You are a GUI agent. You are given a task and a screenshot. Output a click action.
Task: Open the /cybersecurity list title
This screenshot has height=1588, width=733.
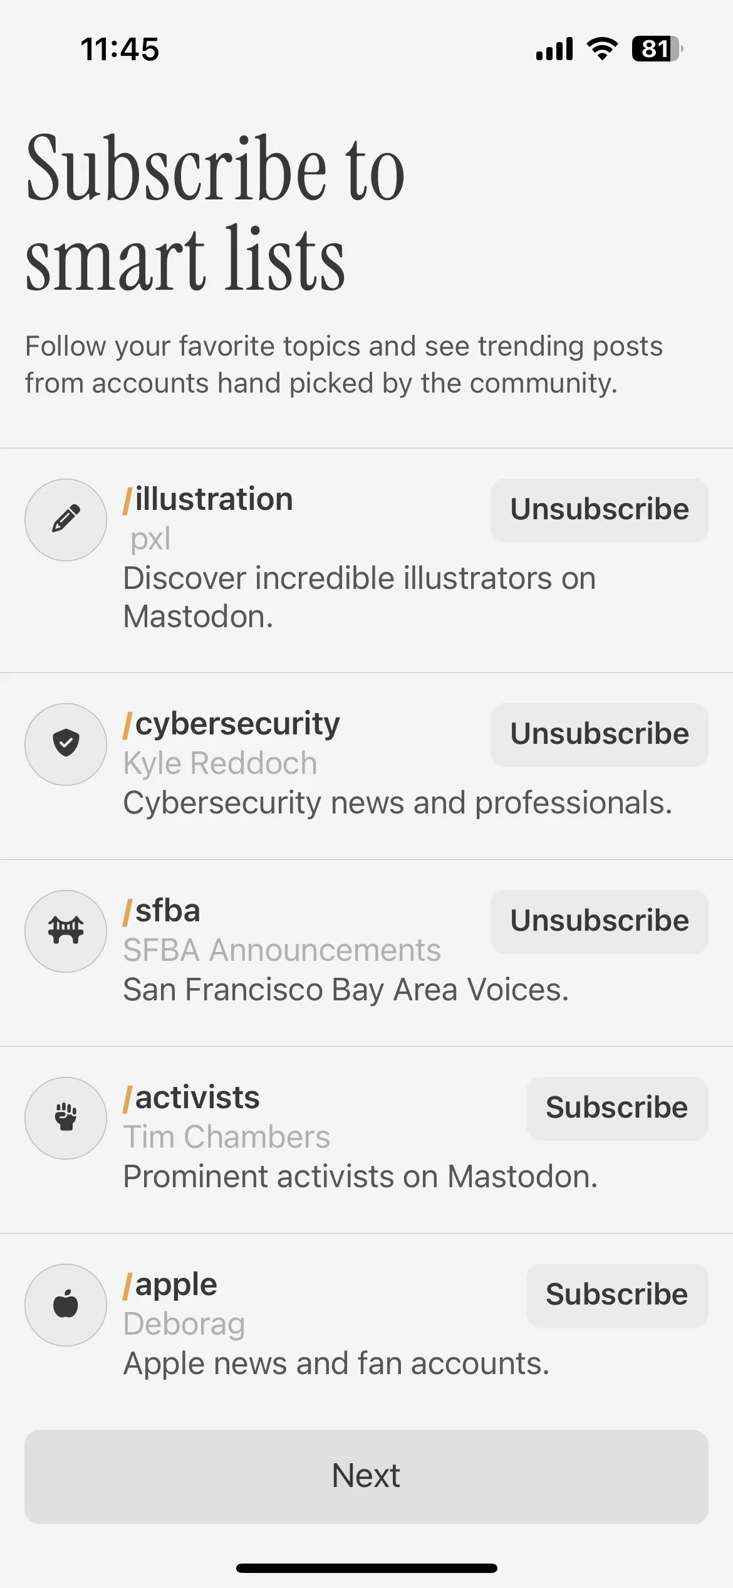click(232, 725)
